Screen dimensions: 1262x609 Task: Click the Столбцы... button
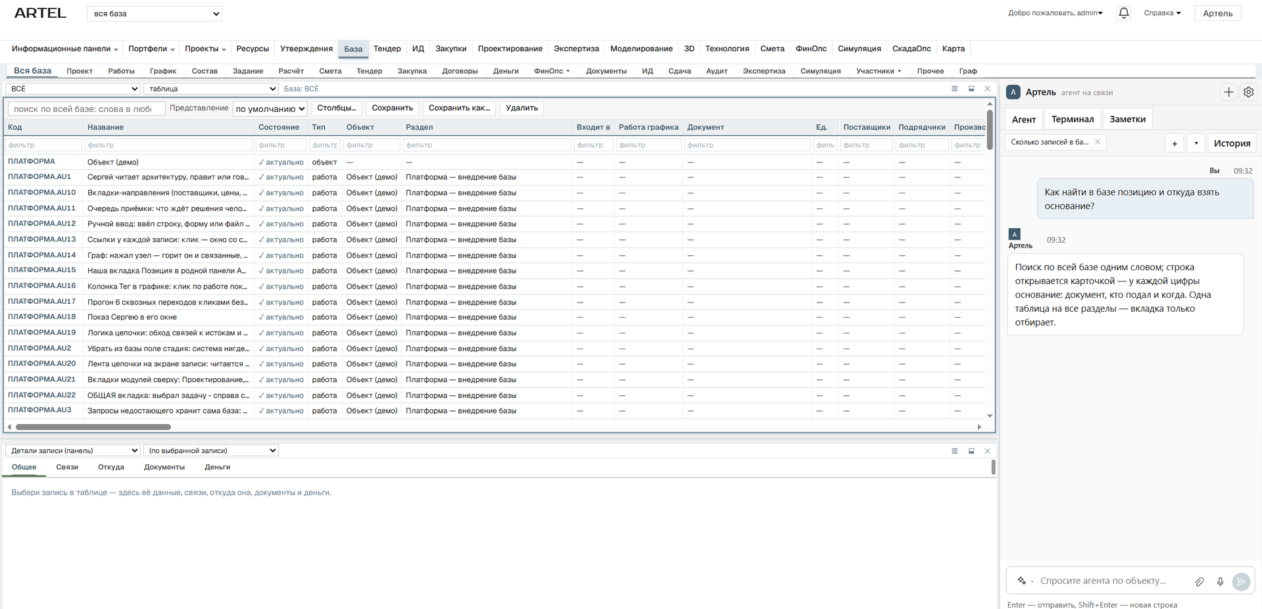pyautogui.click(x=336, y=108)
